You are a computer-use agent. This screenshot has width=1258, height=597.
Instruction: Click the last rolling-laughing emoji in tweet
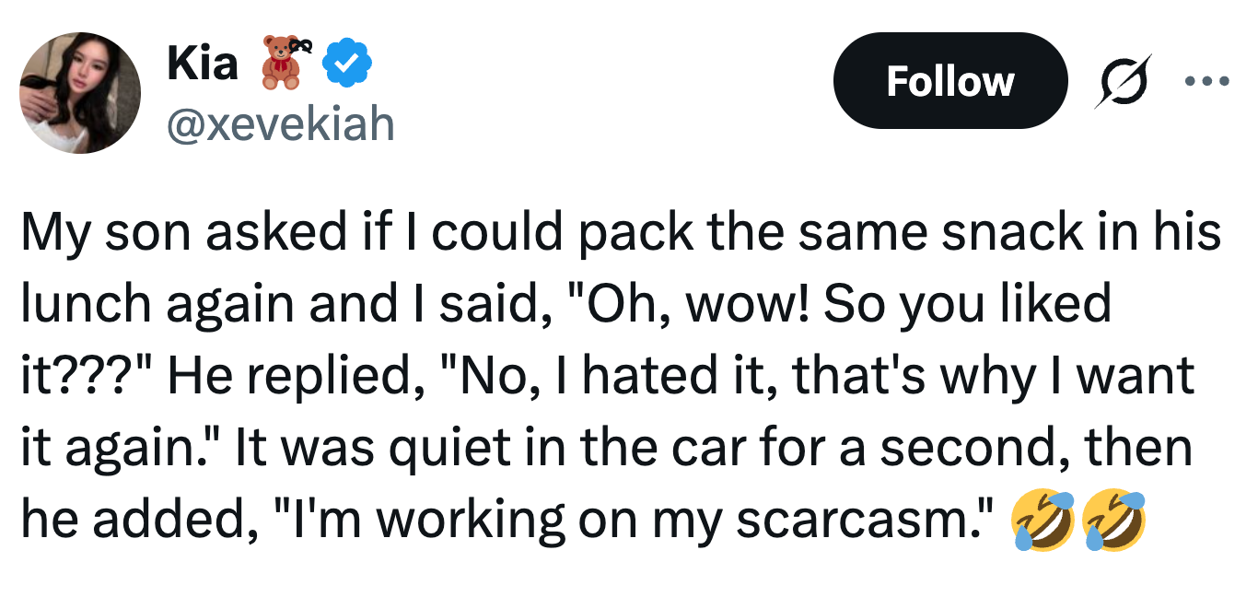coord(1115,521)
